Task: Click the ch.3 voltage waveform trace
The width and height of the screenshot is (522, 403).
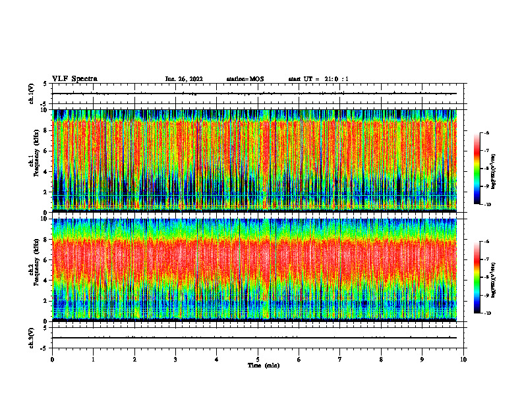Action: (x=254, y=338)
